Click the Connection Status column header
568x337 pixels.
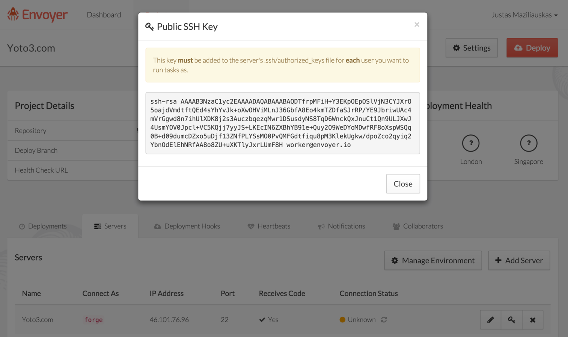pos(369,293)
